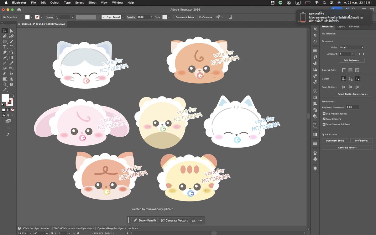The image size is (376, 235).
Task: Select the Artboard tool
Action: [11, 74]
